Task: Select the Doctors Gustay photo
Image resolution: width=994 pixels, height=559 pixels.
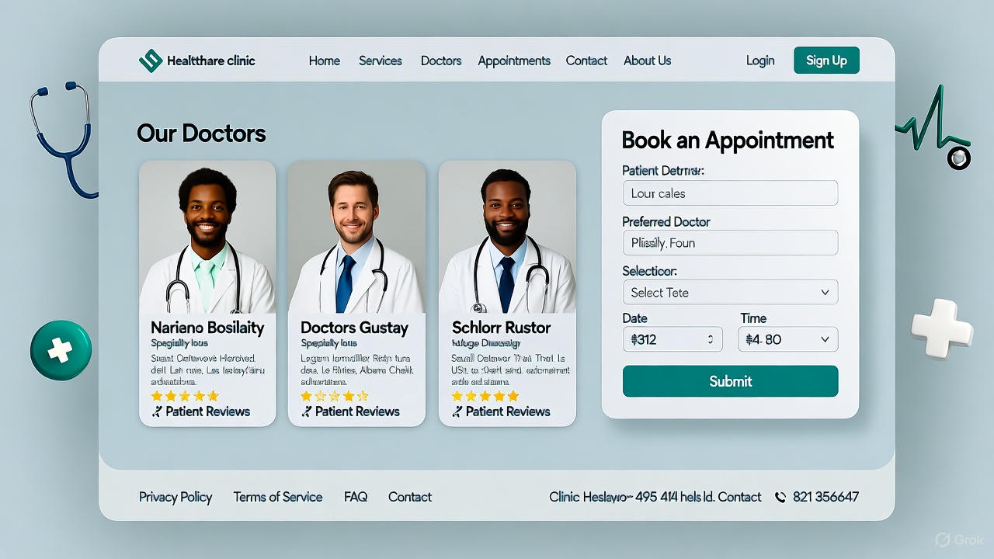Action: (356, 237)
